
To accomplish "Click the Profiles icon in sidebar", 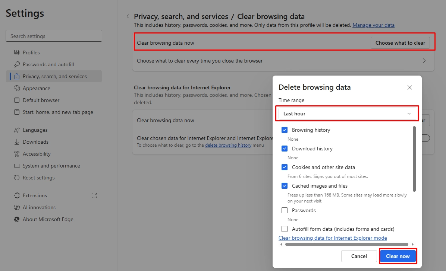I will [16, 52].
